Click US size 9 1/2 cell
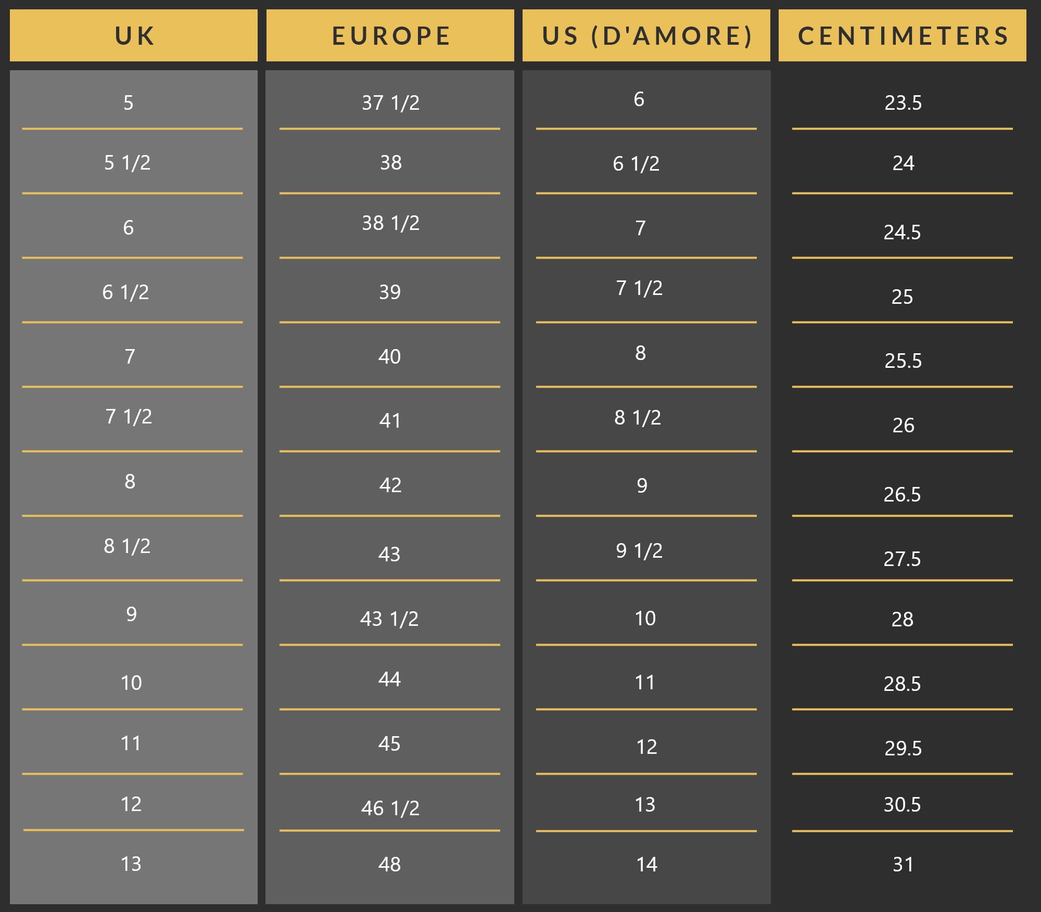The width and height of the screenshot is (1041, 912). [639, 550]
